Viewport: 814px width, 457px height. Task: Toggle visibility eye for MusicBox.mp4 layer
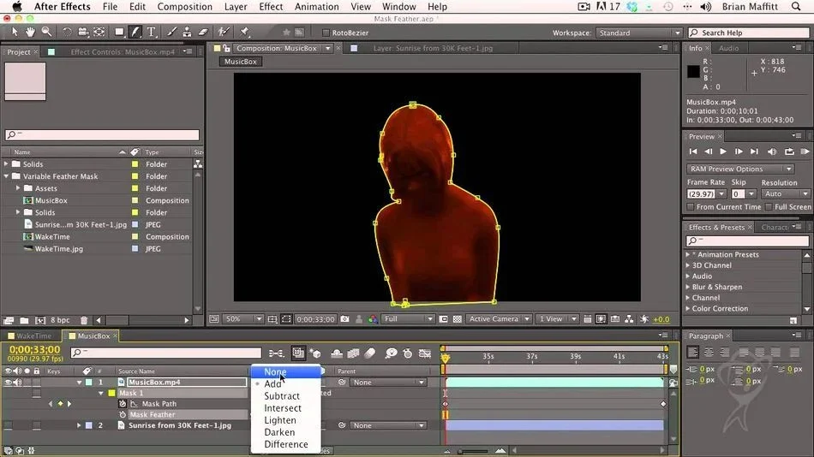pyautogui.click(x=8, y=383)
